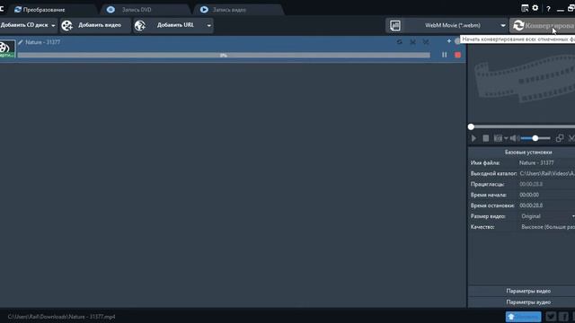Click the Nature - 31377 video thumbnail
Image resolution: width=575 pixels, height=323 pixels.
7,48
